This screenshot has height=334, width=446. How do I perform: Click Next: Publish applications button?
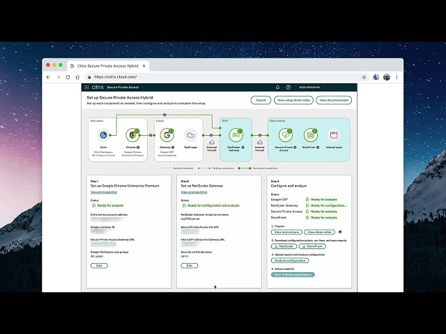293,275
